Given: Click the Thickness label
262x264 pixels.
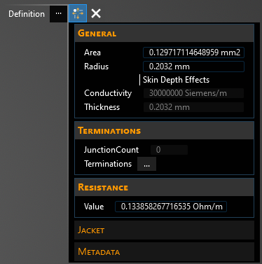Looking at the screenshot, I should [x=102, y=107].
